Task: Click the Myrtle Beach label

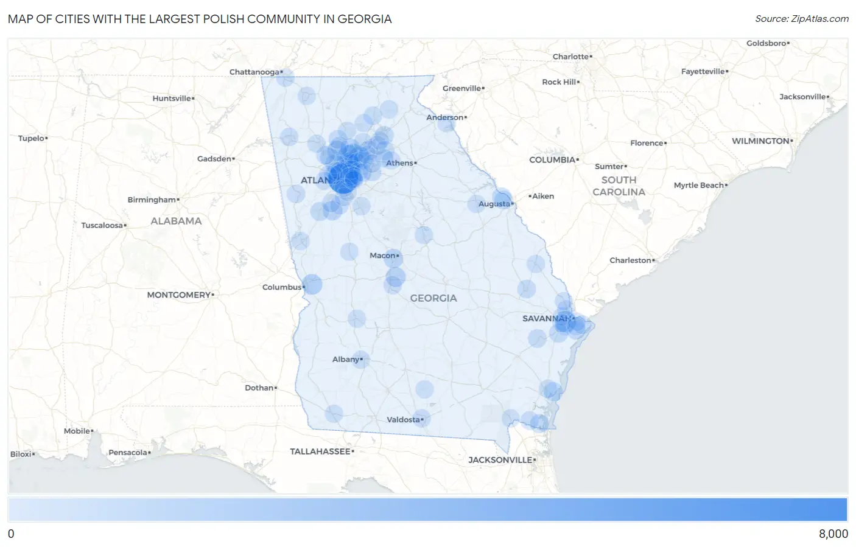Action: pyautogui.click(x=699, y=186)
